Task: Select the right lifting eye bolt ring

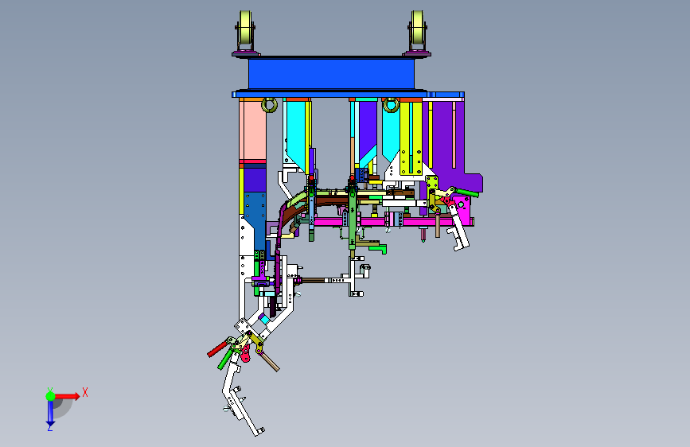Action: 391,105
